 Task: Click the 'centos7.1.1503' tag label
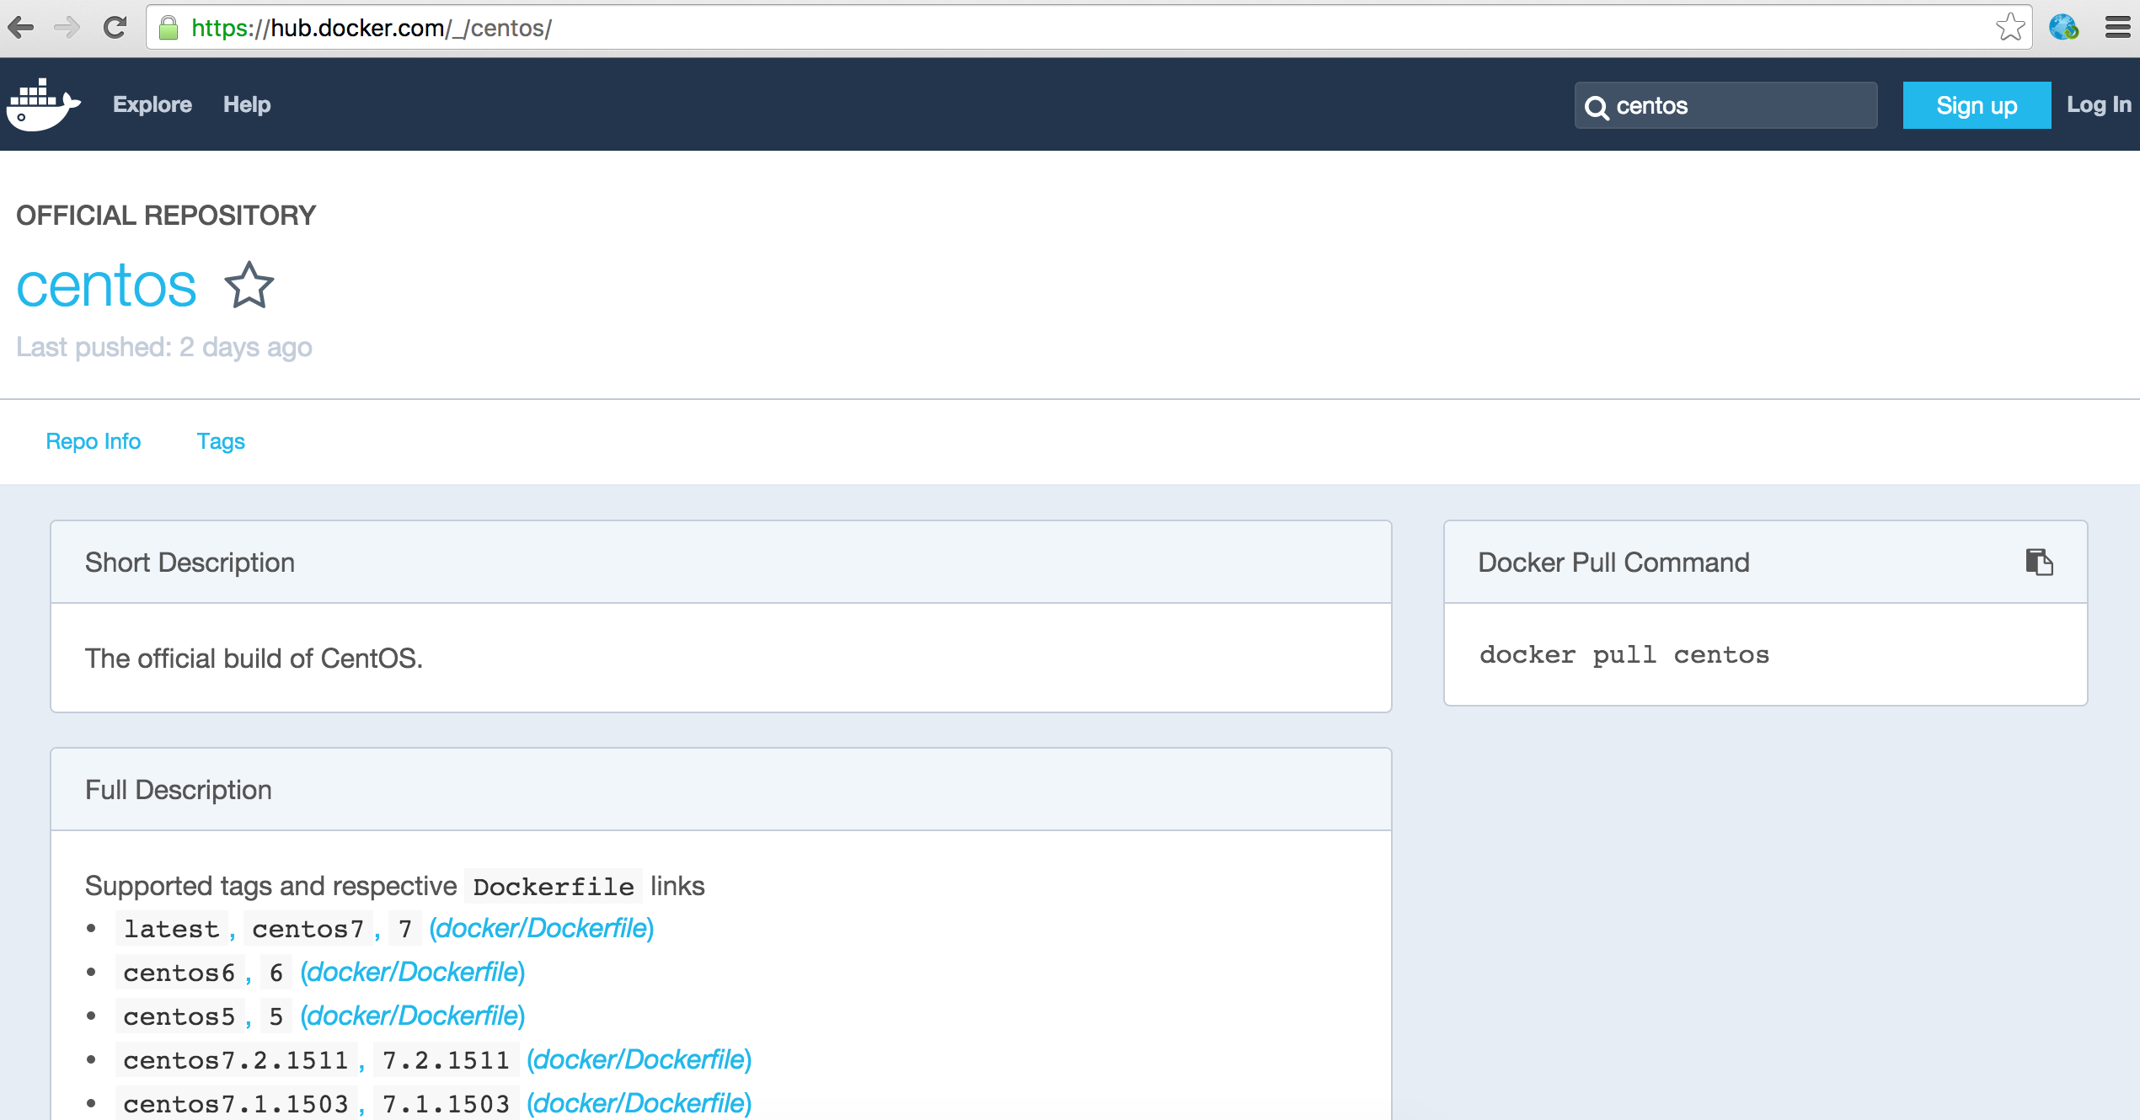coord(236,1104)
